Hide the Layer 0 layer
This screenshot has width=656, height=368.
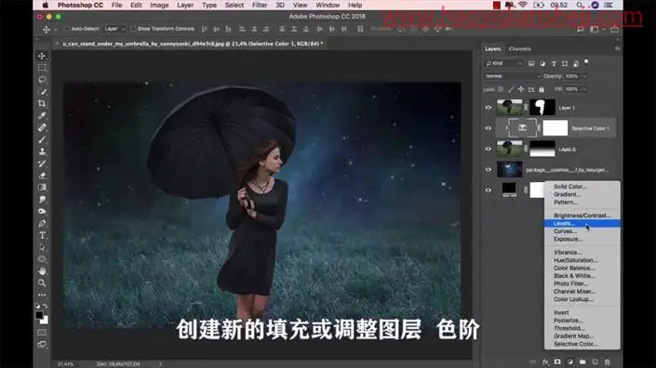click(489, 149)
